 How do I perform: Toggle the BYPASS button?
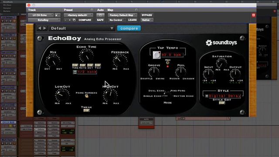(147, 15)
